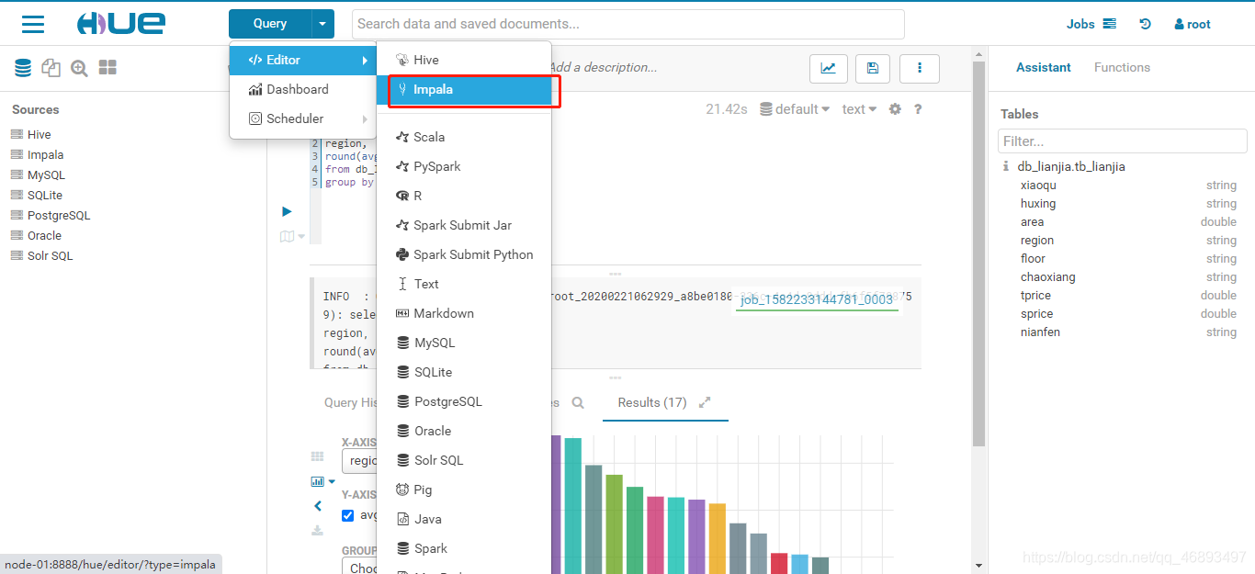Choose PostgreSQL in the editor list
Image resolution: width=1255 pixels, height=574 pixels.
point(464,401)
